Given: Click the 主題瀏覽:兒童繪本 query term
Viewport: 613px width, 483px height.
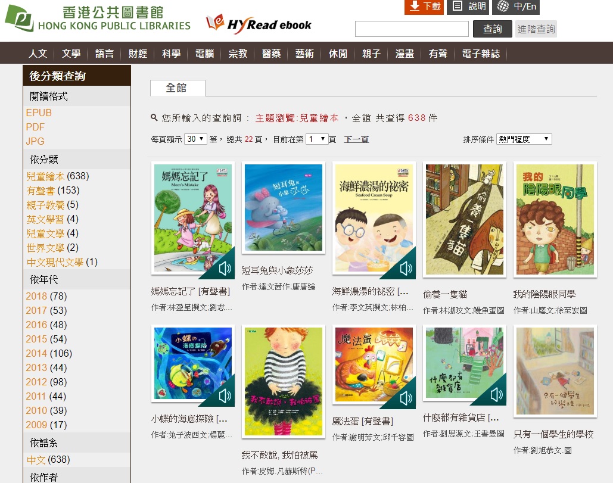Looking at the screenshot, I should [x=297, y=118].
